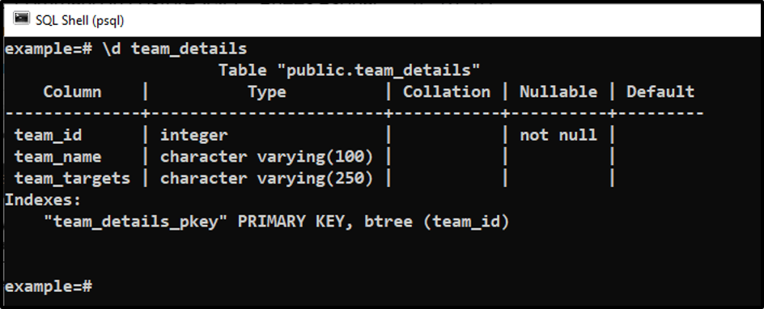Screen dimensions: 764x309
Task: Select the Nullable column header
Action: [558, 92]
